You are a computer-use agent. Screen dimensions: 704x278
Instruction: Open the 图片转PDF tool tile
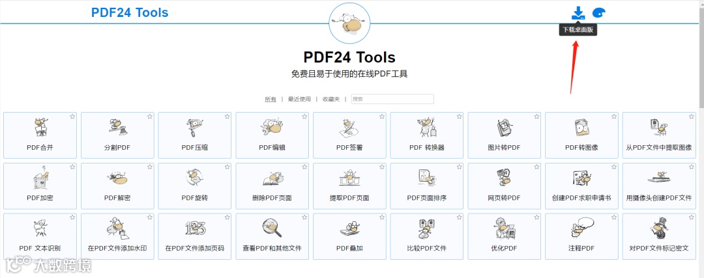[504, 135]
